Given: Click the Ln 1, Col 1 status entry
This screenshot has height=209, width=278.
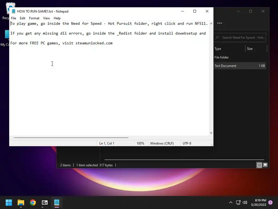Looking at the screenshot, I should point(107,143).
